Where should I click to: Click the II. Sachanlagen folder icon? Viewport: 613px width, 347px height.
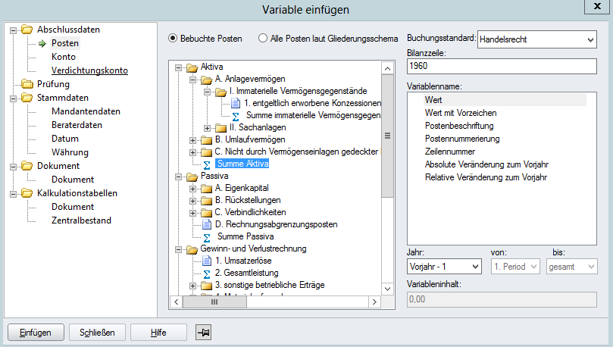click(221, 128)
